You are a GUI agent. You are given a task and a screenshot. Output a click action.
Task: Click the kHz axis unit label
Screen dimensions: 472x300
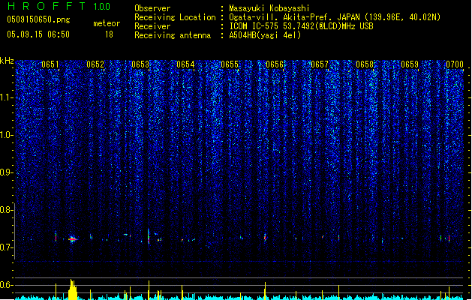click(x=7, y=61)
